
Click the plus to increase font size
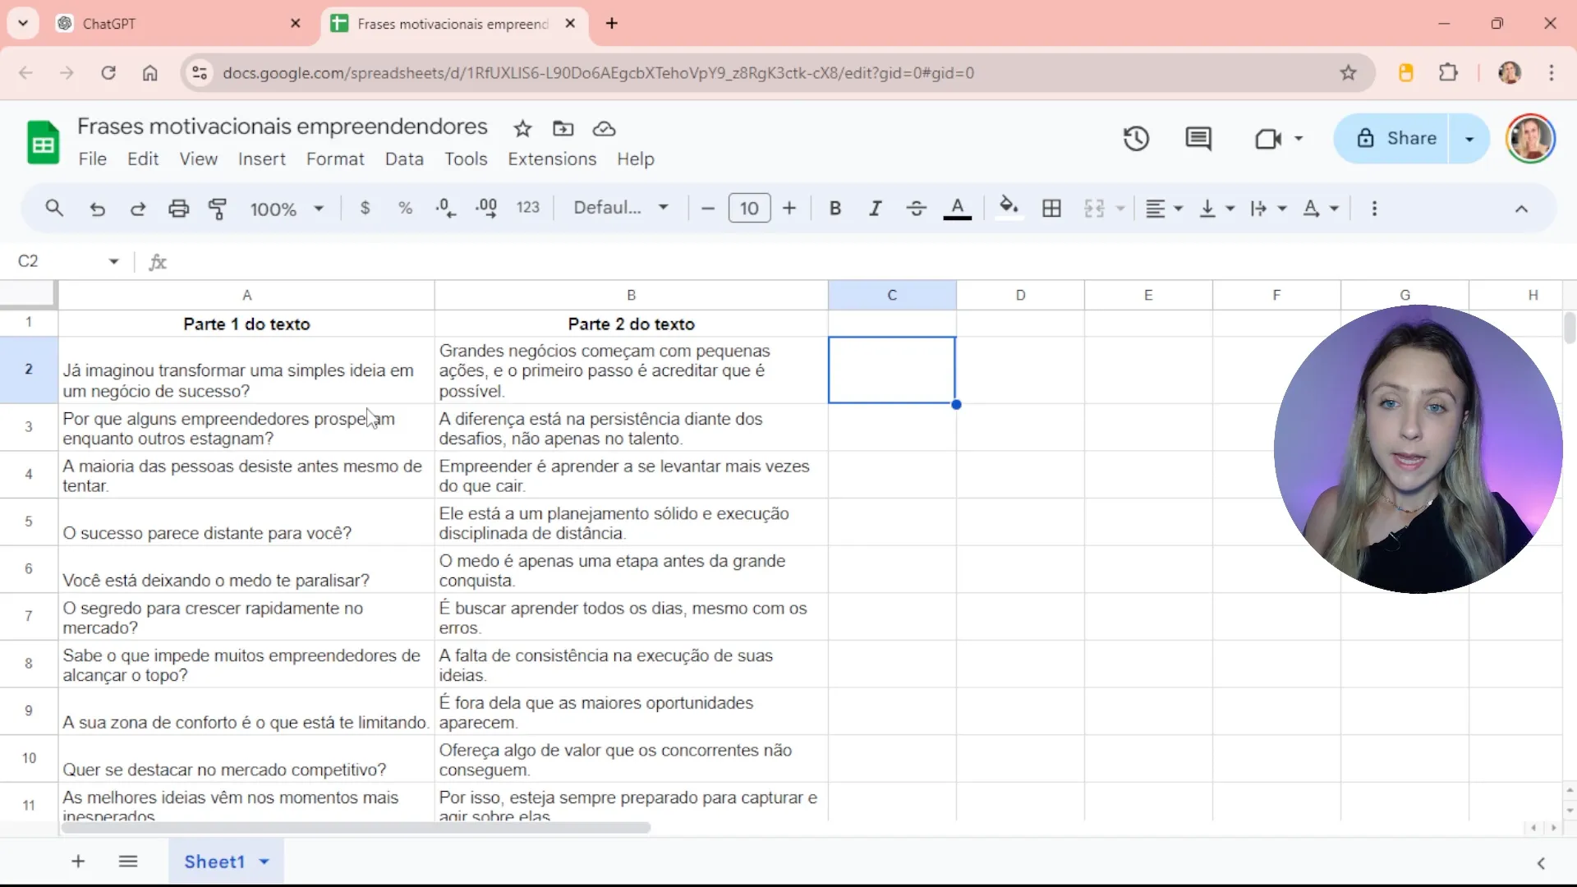pyautogui.click(x=789, y=209)
